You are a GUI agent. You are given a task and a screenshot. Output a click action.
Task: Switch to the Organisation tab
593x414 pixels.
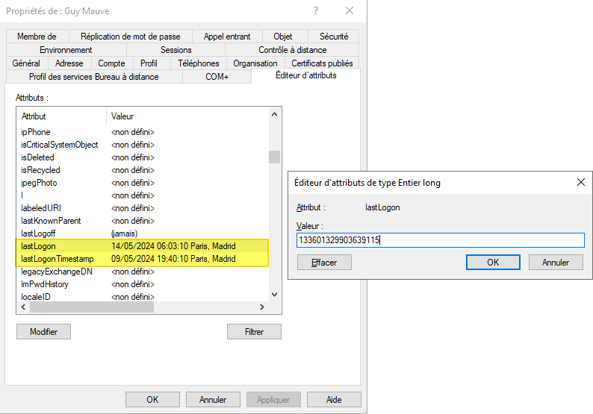(255, 63)
